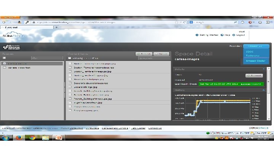Open Firefox from the taskbar
This screenshot has height=154, width=274.
click(19, 138)
